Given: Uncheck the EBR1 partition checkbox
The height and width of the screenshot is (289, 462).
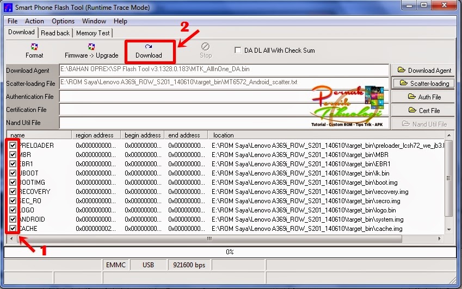Looking at the screenshot, I should (13, 164).
